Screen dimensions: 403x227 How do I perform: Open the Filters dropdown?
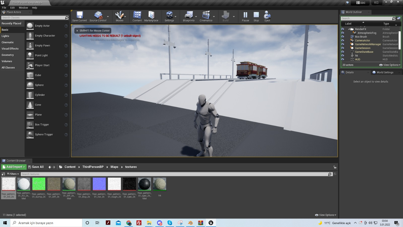[13, 174]
